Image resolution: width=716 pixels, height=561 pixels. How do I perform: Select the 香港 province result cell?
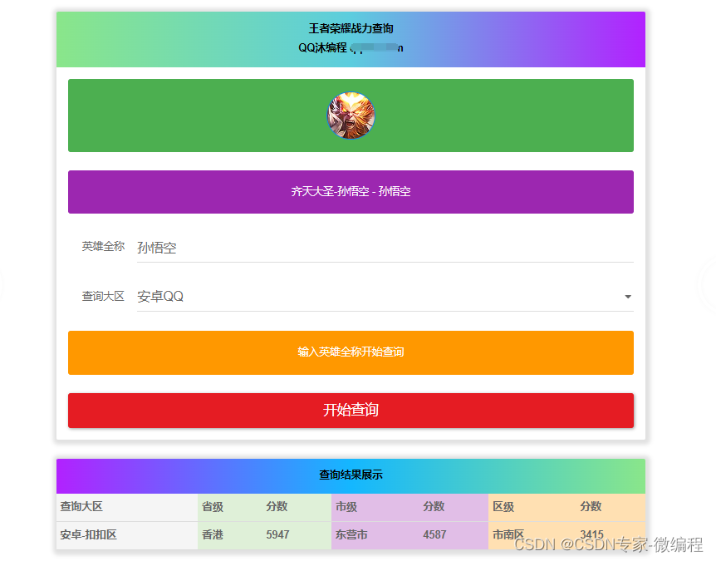click(x=211, y=535)
